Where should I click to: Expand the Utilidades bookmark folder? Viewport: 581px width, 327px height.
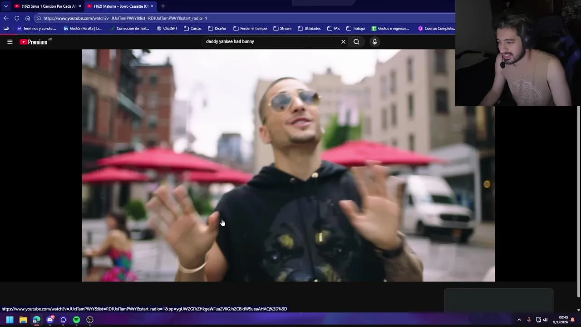[309, 29]
